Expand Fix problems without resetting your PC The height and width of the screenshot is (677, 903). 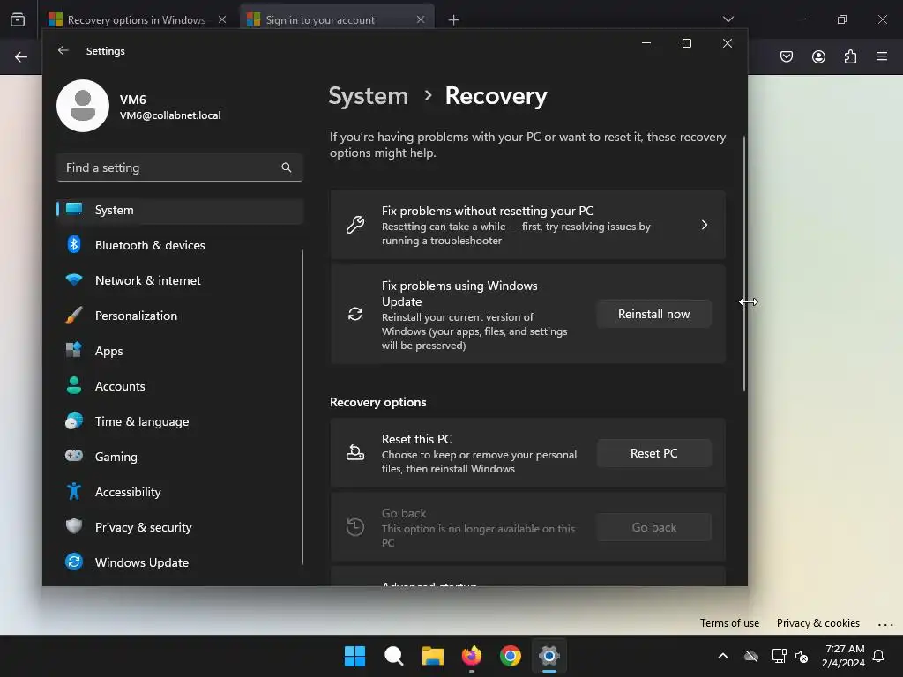point(527,225)
